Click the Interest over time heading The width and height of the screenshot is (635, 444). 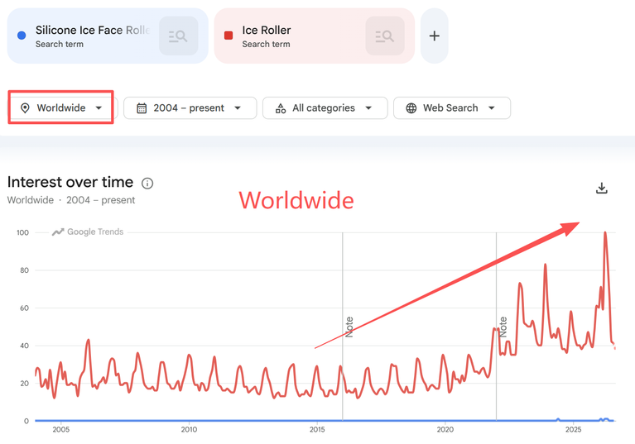tap(70, 182)
